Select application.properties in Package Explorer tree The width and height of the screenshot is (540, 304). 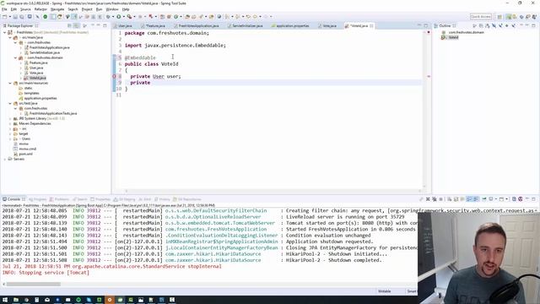[40, 98]
